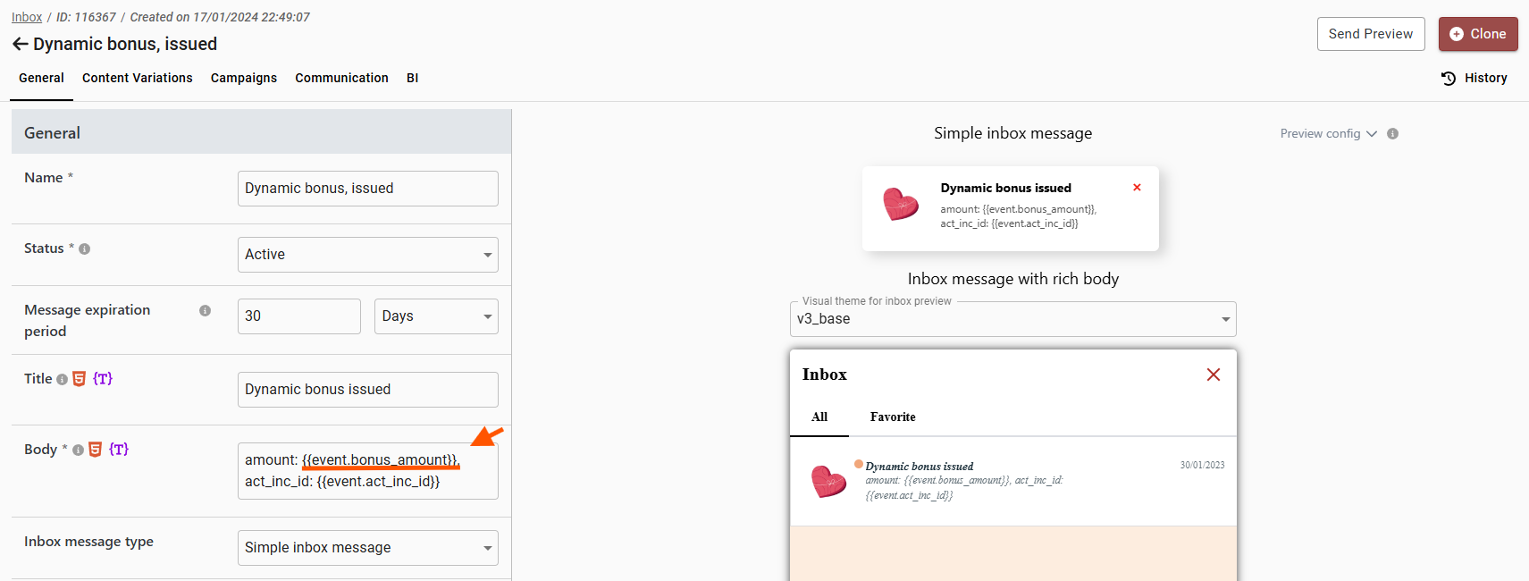The image size is (1529, 581).
Task: Click info icon next to Message expiration period
Action: coord(205,311)
